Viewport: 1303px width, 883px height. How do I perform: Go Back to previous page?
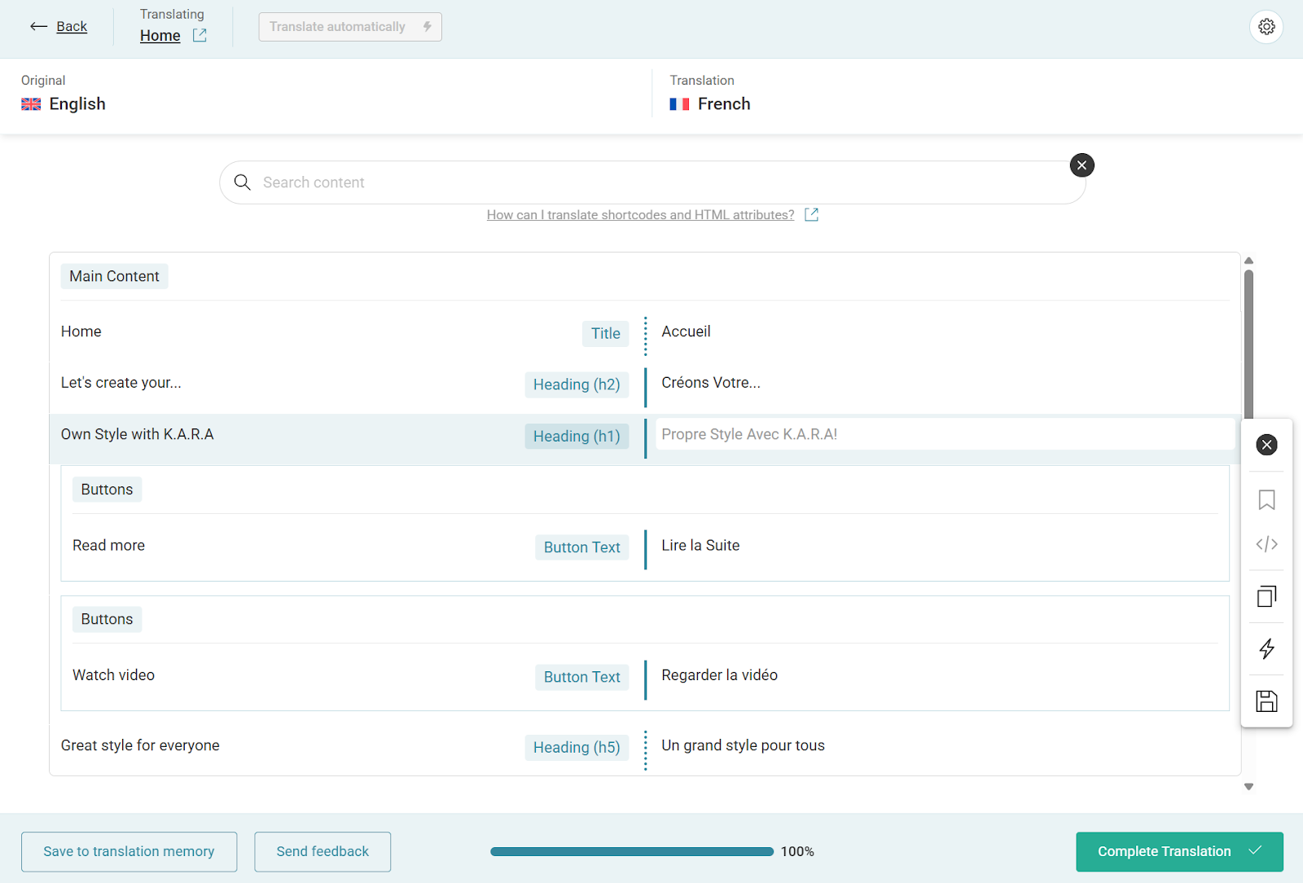tap(72, 27)
